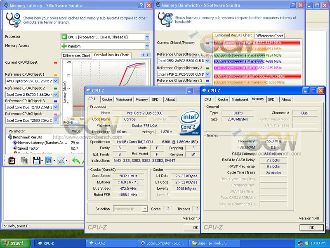Click the floppy disk save icon
330x248 pixels.
point(37,161)
